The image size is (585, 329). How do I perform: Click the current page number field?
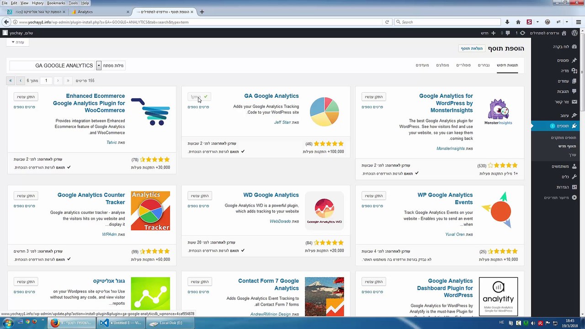click(x=46, y=80)
